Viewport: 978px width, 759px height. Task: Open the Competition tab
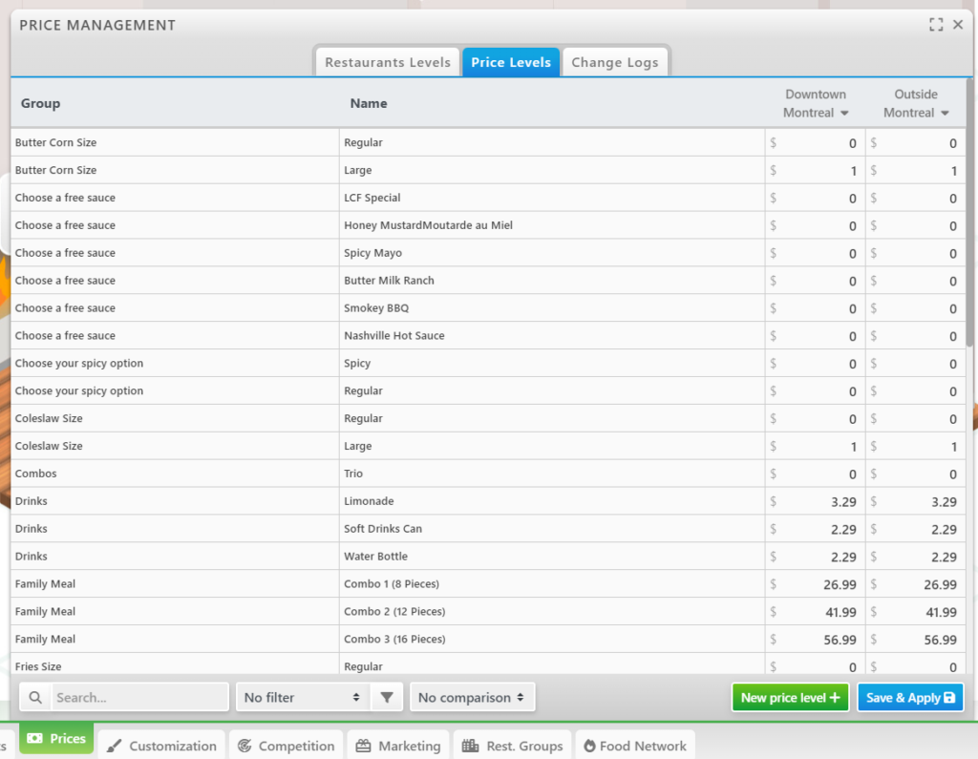[x=287, y=746]
